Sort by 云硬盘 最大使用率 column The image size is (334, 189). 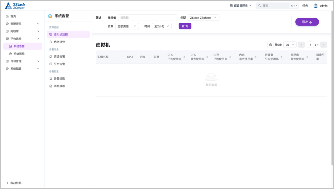[307, 57]
